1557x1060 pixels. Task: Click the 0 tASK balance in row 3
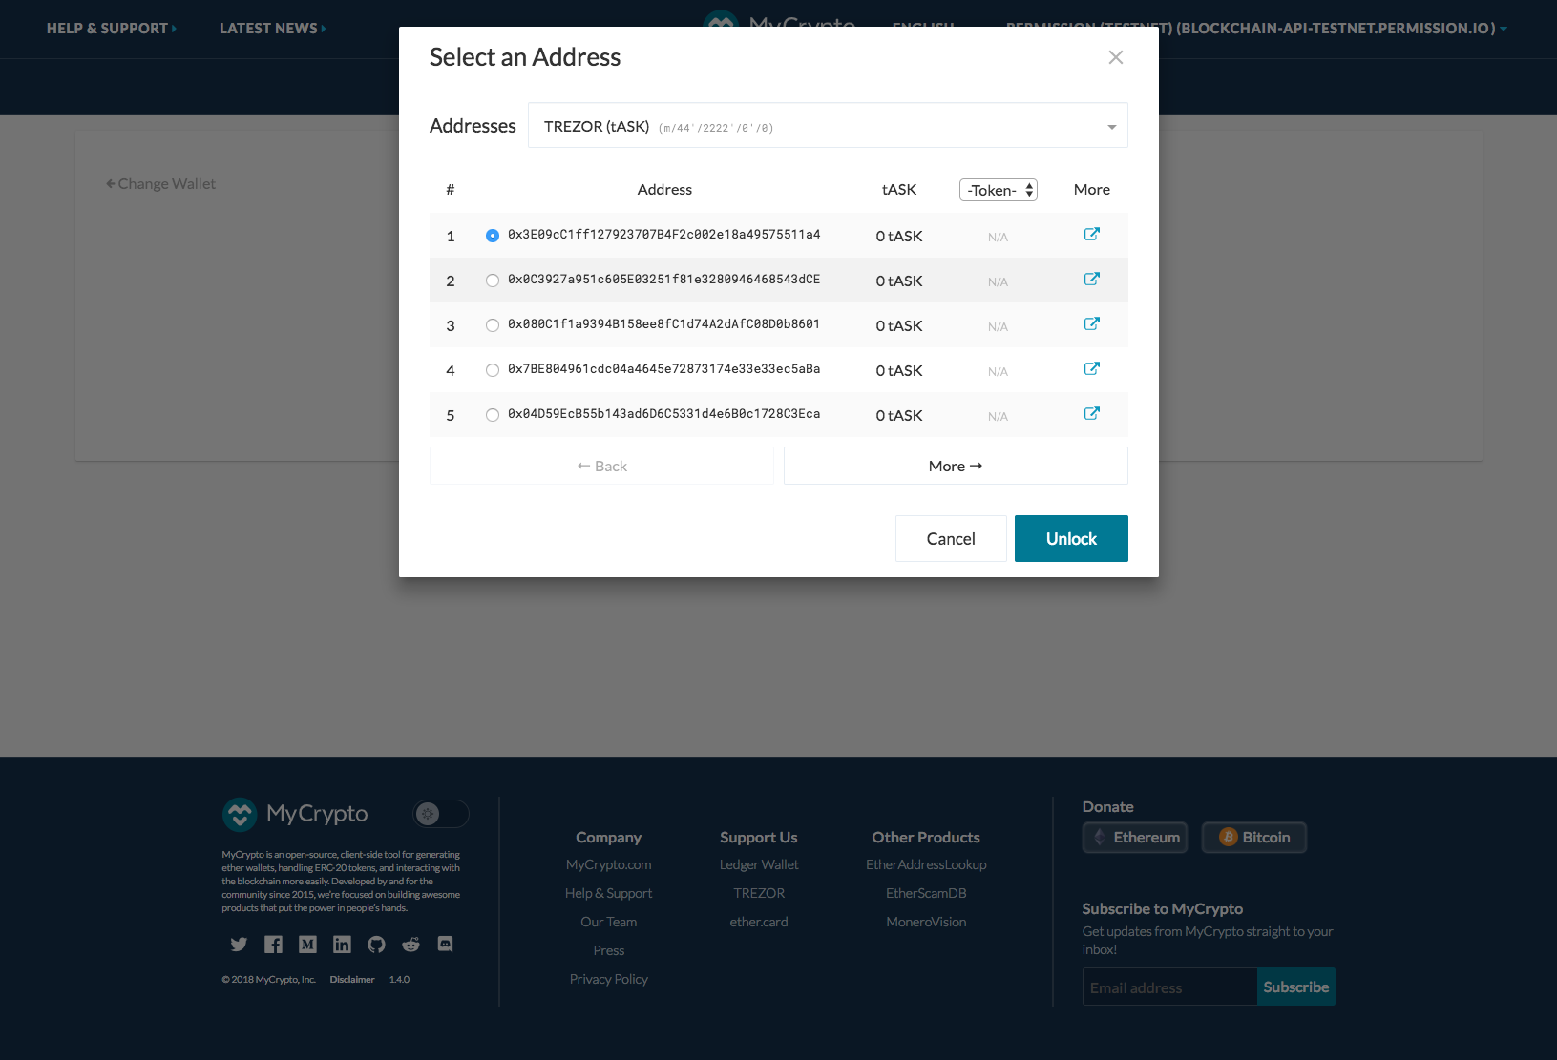(899, 325)
